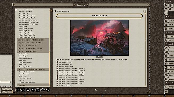The image size is (174, 97).
Task: Open the Encounters crossed-swords icon
Action: 166,48
